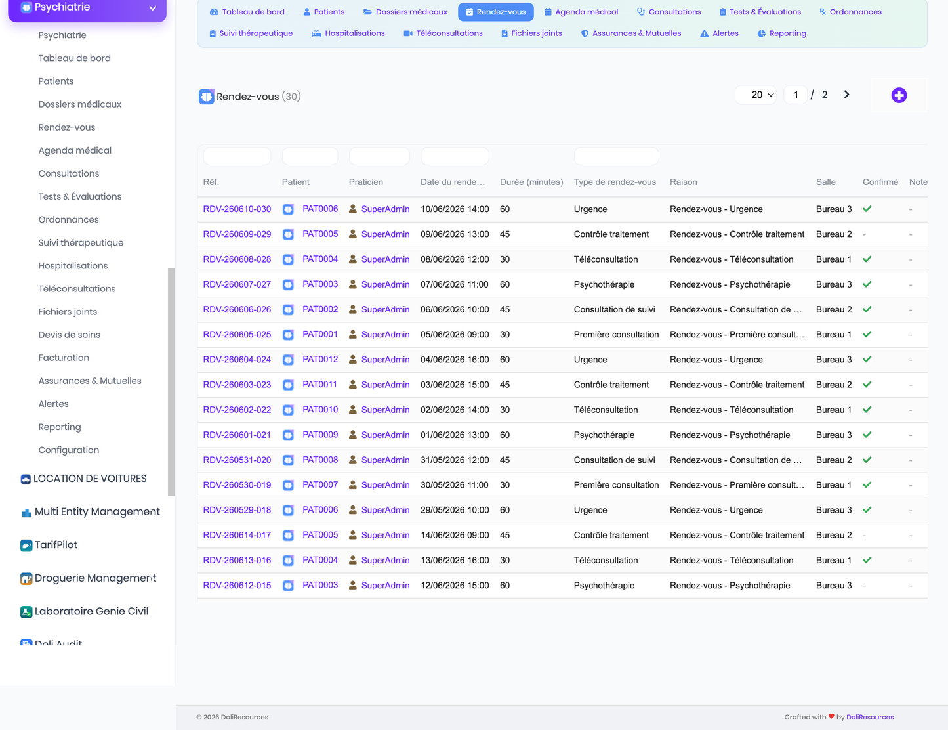Open Suivi thérapeutique top tab
The width and height of the screenshot is (948, 730).
coord(251,33)
